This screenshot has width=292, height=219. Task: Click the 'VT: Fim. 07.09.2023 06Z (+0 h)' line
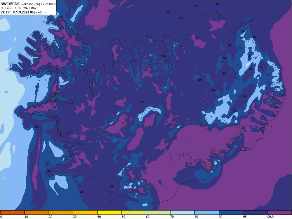[x=23, y=12]
